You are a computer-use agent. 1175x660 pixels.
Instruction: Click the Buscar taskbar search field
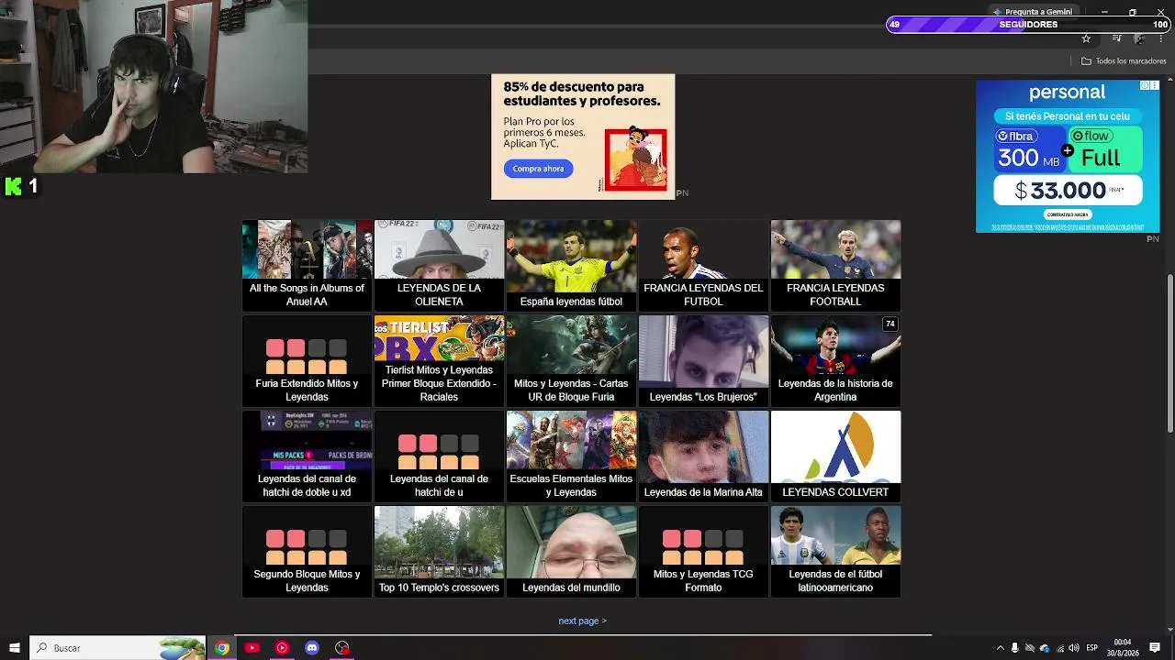pos(117,648)
